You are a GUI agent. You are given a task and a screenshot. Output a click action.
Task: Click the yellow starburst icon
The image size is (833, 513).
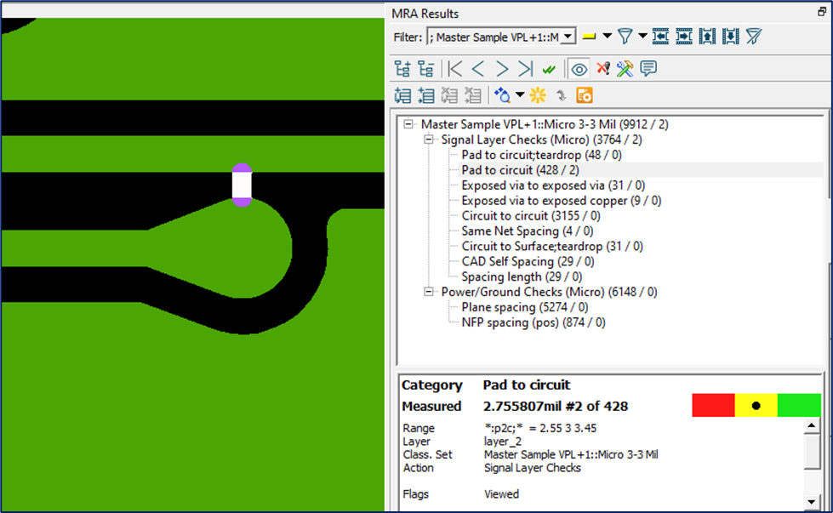(x=537, y=95)
